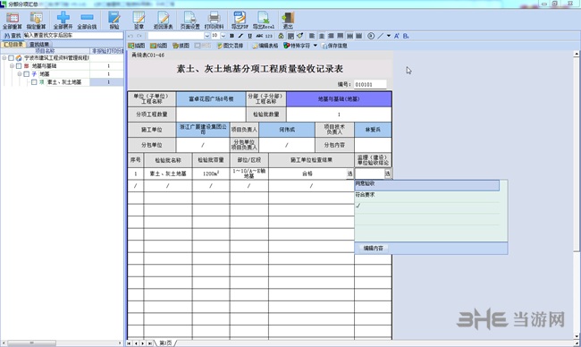
Task: Click the 编辑表格 button
Action: tap(265, 46)
